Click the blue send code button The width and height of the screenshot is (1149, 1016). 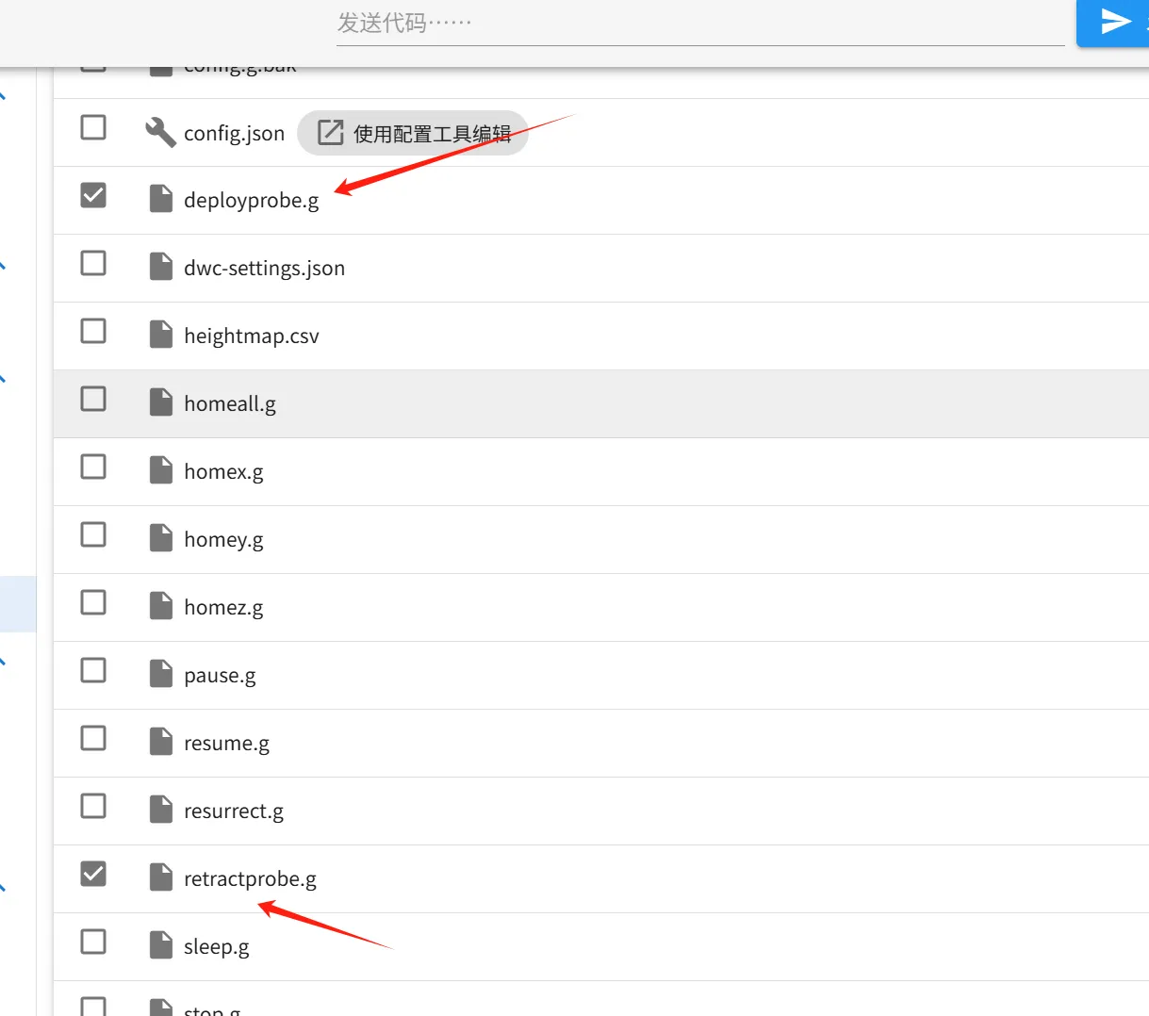tap(1114, 22)
